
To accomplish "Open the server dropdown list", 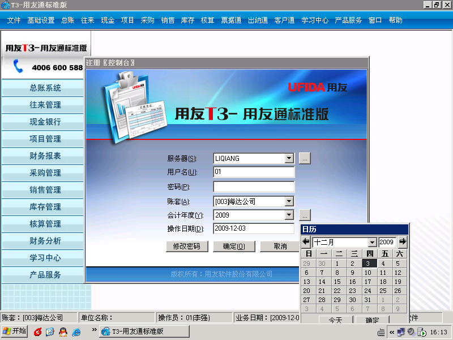I will 289,158.
